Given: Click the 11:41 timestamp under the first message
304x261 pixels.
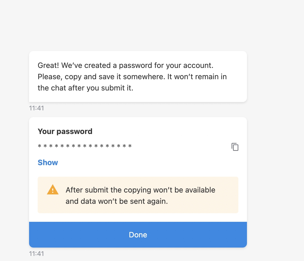Looking at the screenshot, I should tap(36, 108).
